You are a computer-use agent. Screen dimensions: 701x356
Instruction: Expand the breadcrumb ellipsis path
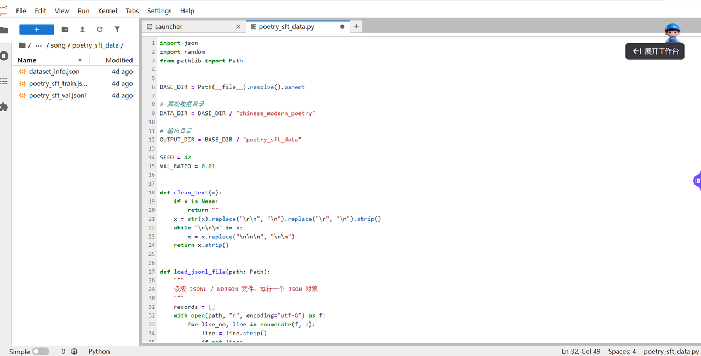tap(38, 45)
